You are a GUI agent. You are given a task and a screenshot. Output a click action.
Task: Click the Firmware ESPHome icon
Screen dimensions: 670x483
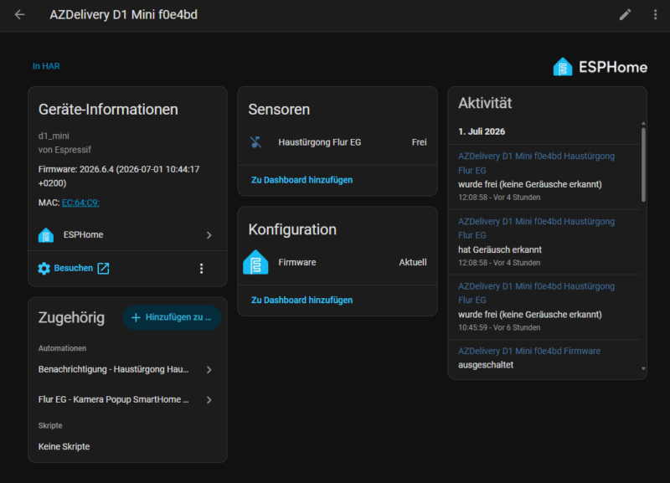pyautogui.click(x=255, y=262)
